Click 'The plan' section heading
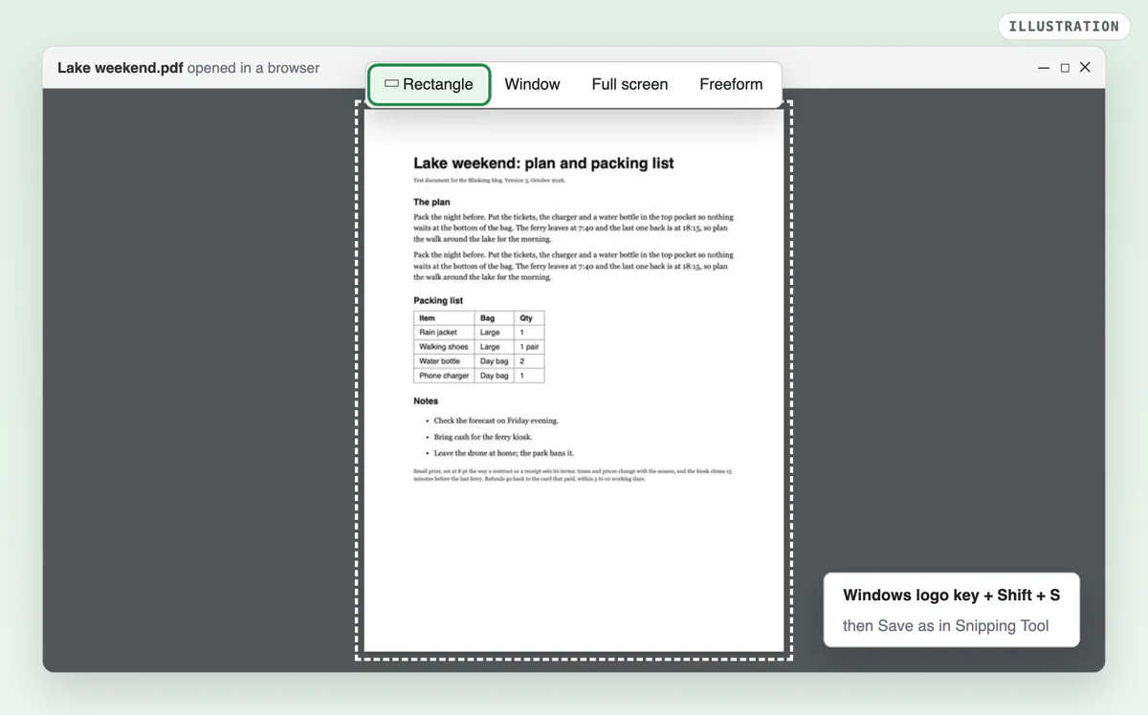The image size is (1148, 715). [x=431, y=202]
